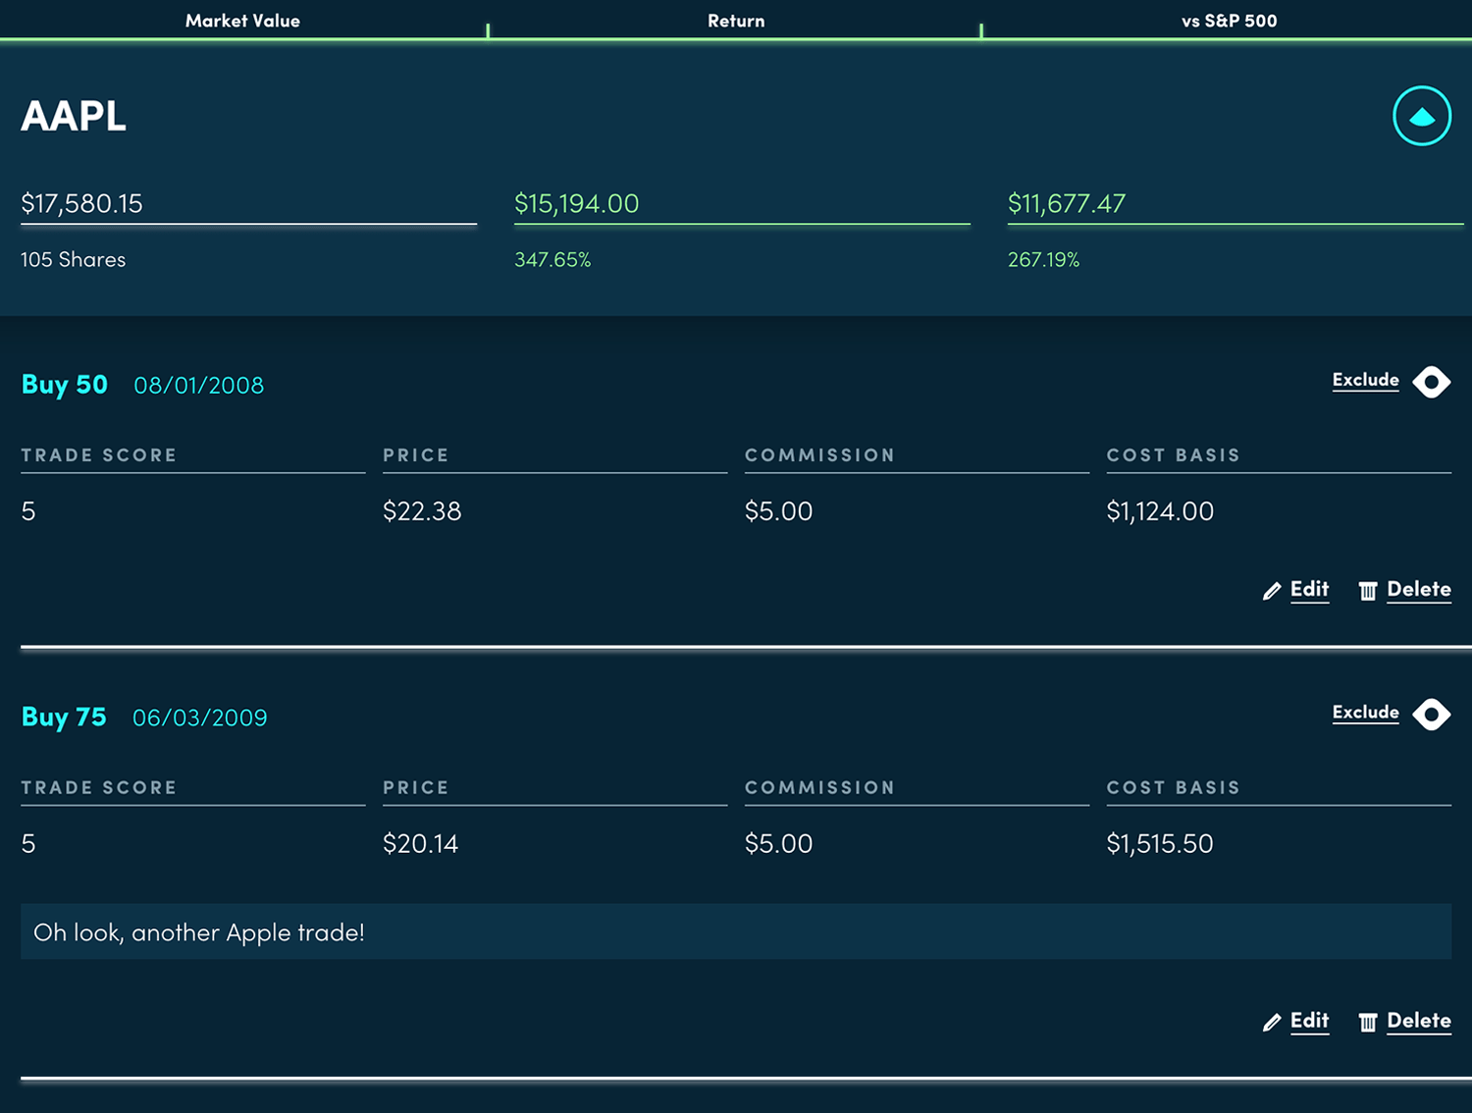Click the Commission header in Buy 50

[x=820, y=455]
